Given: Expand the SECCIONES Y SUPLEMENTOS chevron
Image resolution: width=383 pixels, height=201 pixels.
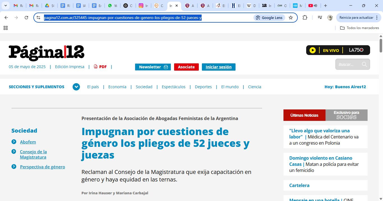Looking at the screenshot, I should [x=76, y=87].
